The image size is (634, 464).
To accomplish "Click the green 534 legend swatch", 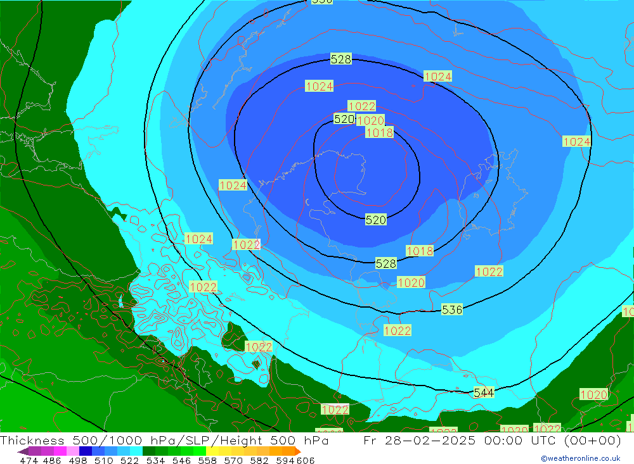I will (149, 451).
